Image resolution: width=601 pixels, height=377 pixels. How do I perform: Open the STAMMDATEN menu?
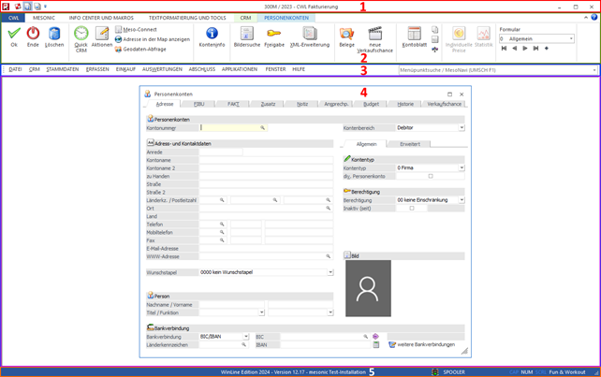[62, 69]
